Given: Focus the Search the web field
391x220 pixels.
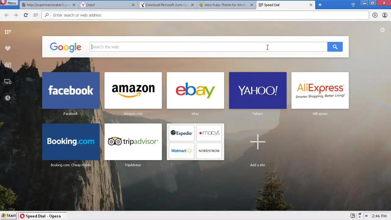Looking at the screenshot, I should [x=209, y=47].
